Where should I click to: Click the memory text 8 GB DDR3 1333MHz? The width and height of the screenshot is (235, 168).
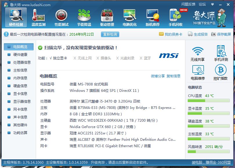pos(96,114)
